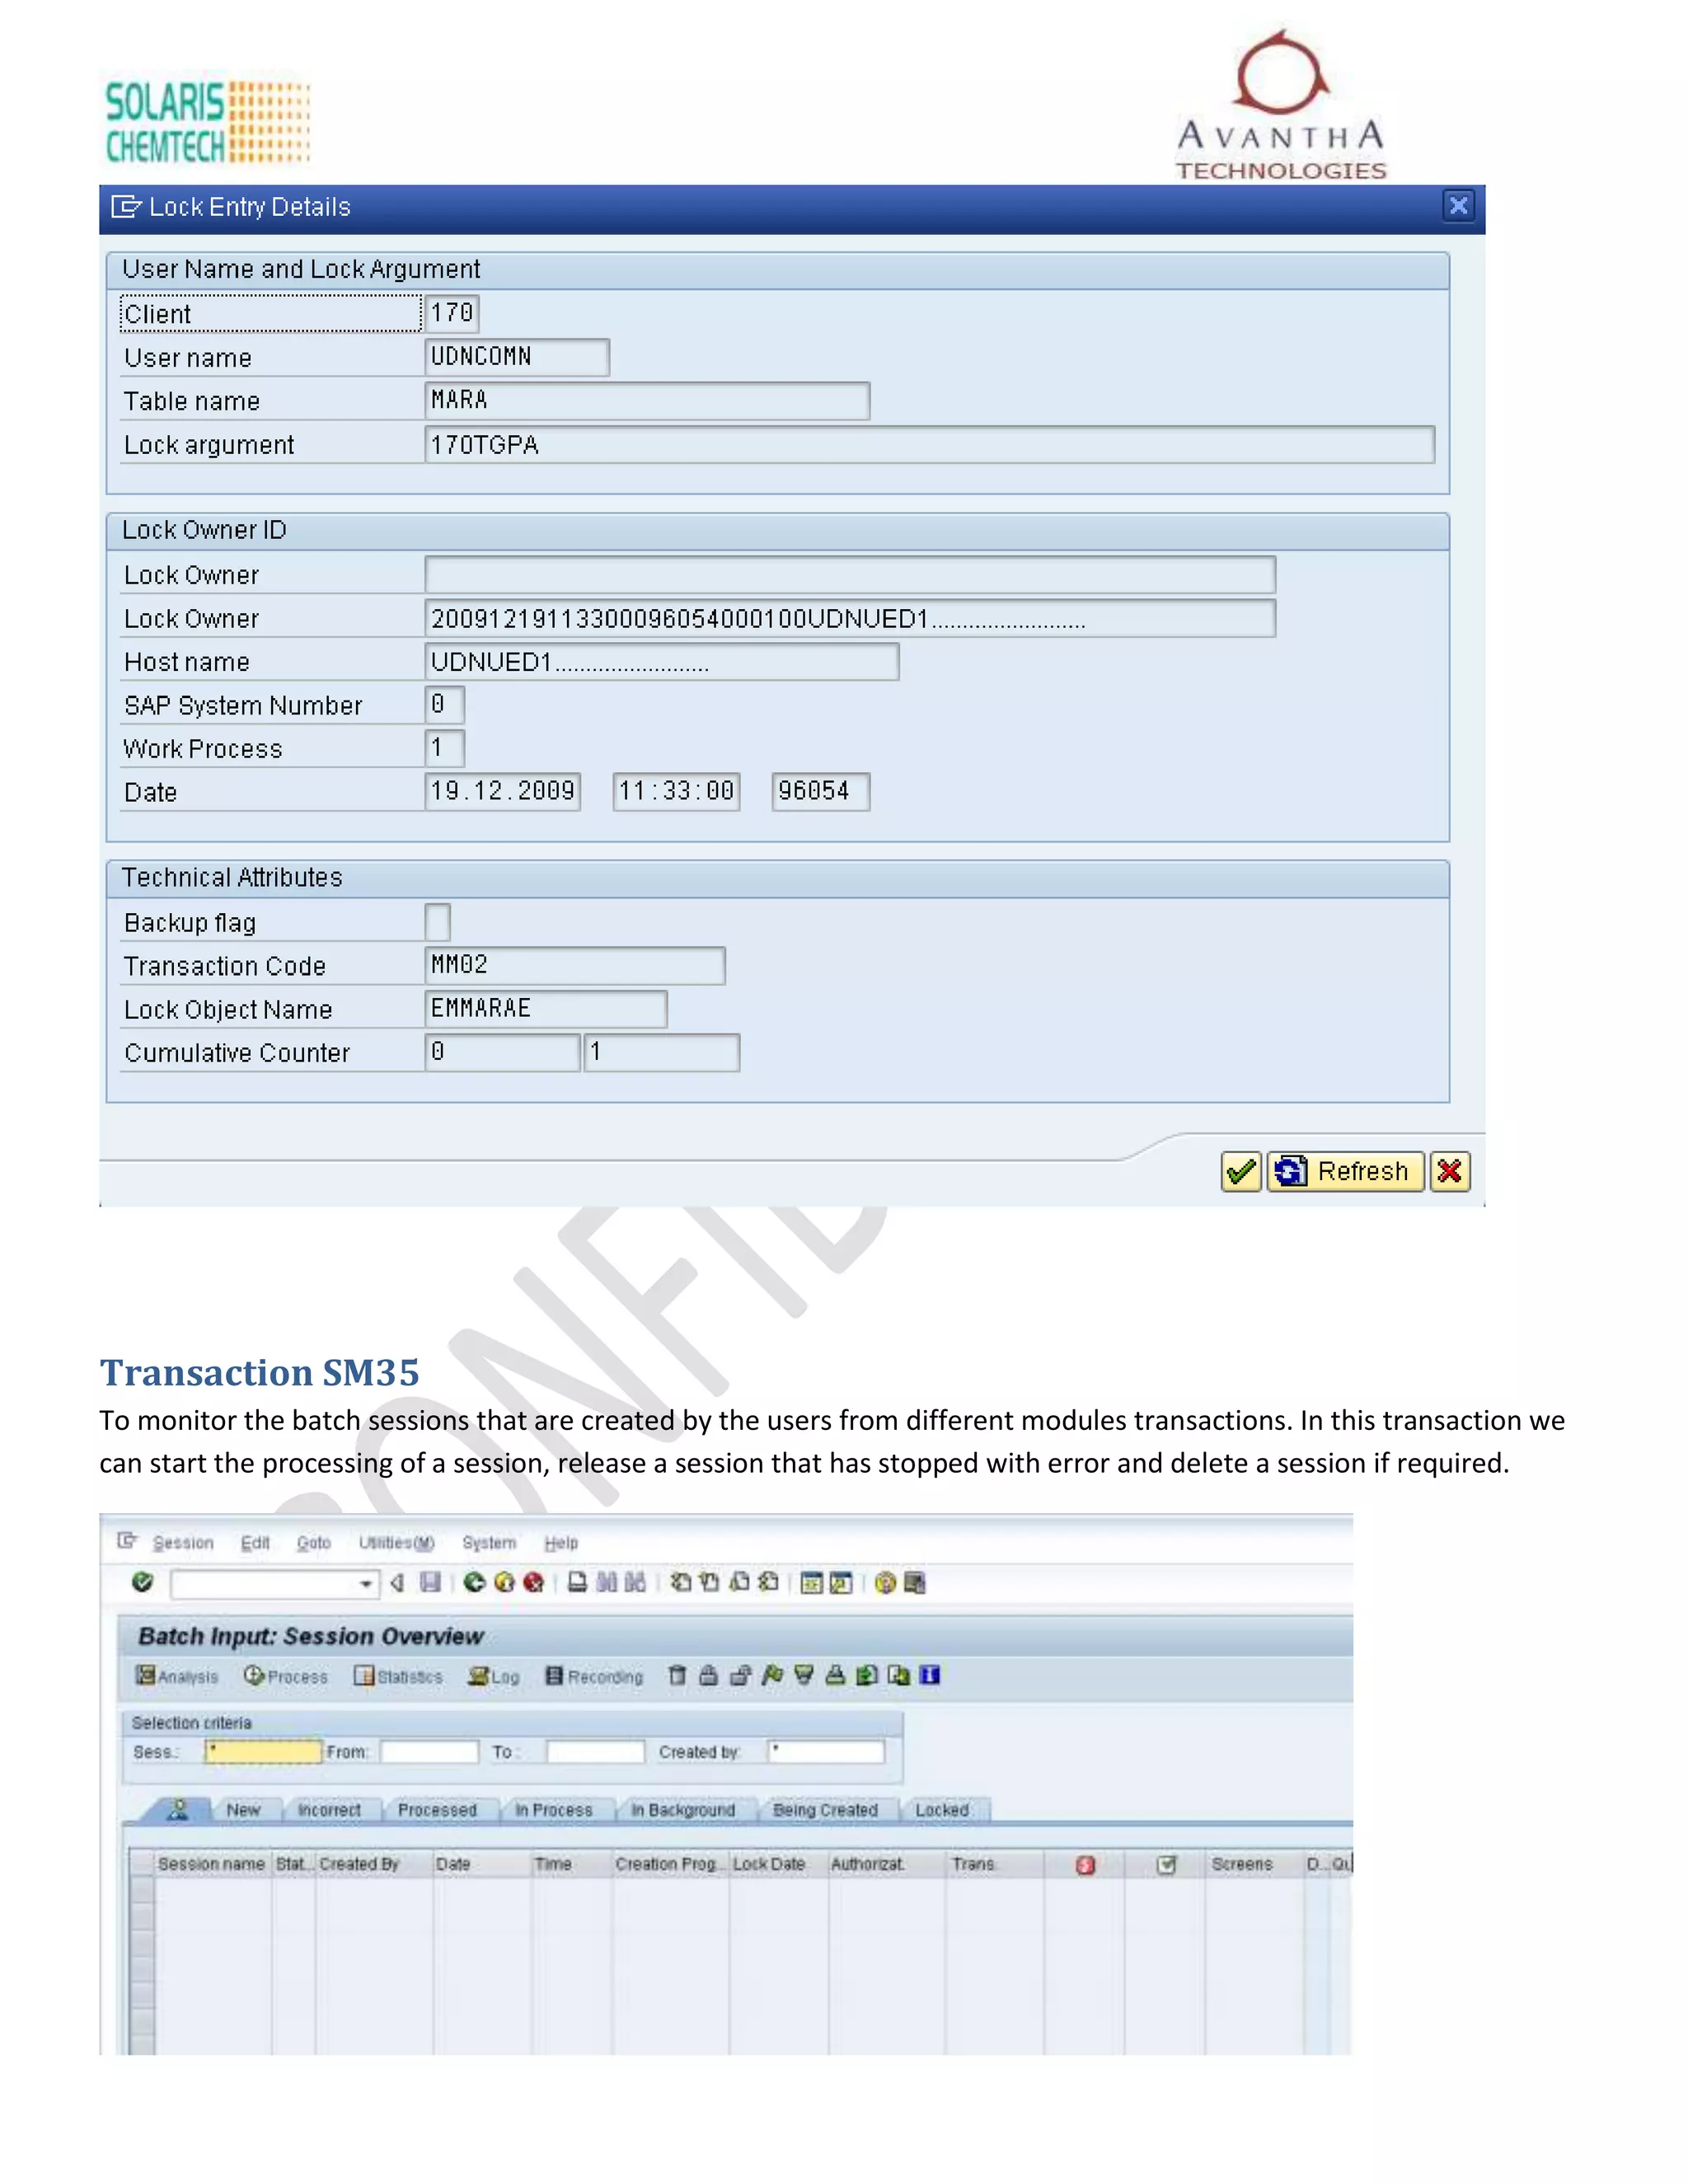Click the red Cancel icon in toolbar

click(x=533, y=1582)
